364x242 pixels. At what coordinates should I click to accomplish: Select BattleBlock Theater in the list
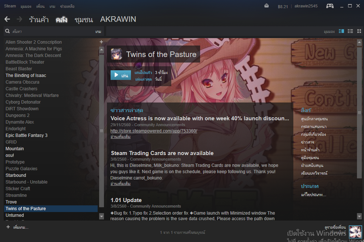coord(25,62)
